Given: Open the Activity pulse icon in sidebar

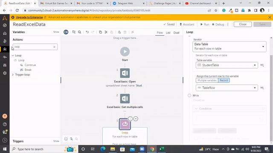Looking at the screenshot, I should click(5, 57).
